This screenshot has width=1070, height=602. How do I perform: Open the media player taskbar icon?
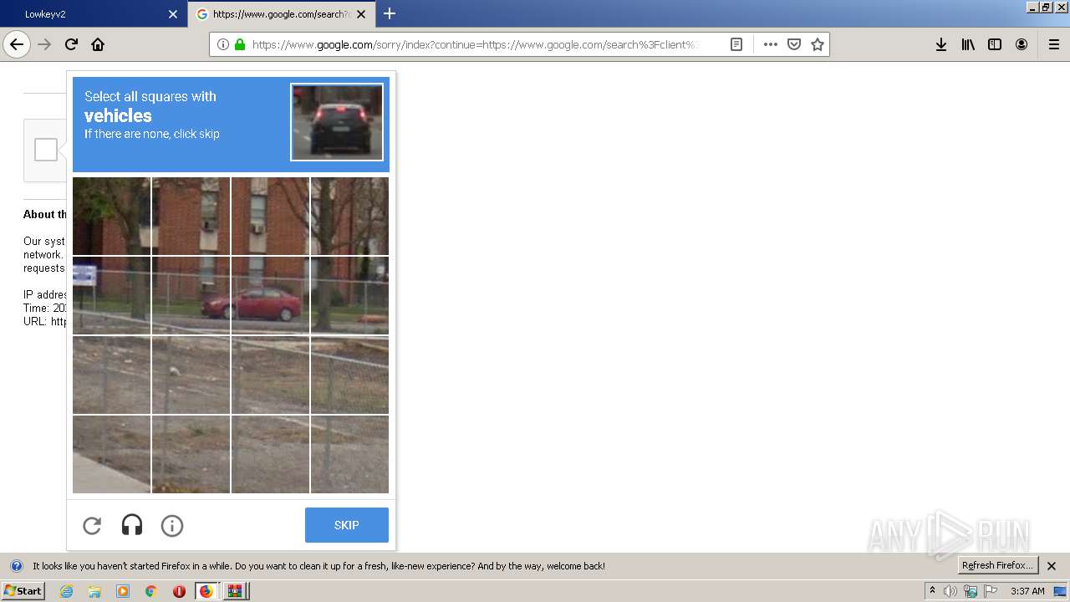pos(123,591)
